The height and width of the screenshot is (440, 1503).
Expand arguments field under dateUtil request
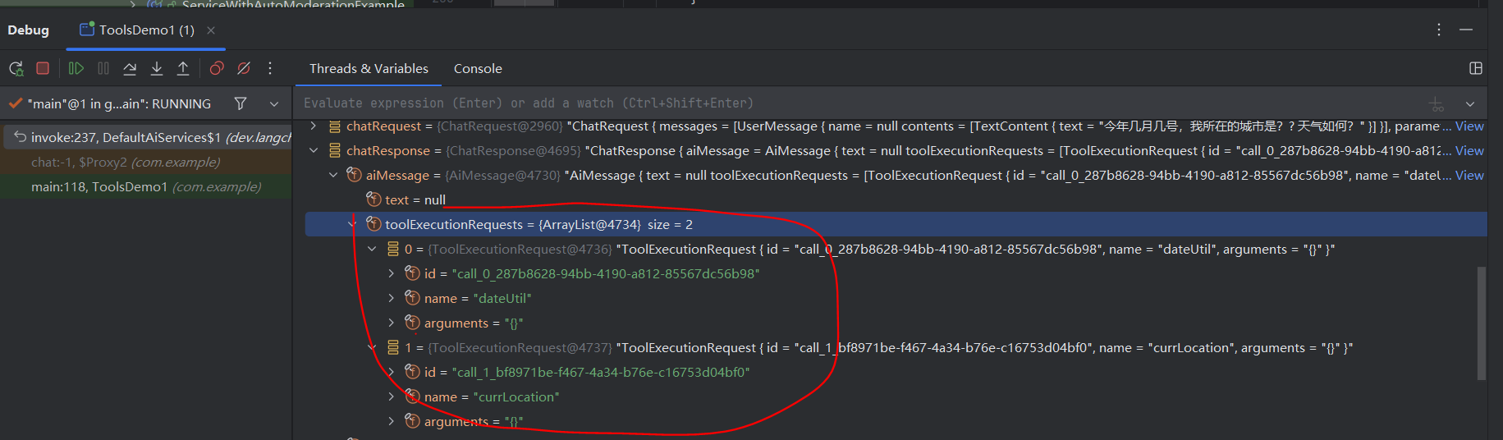click(392, 323)
